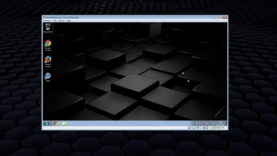
Task: Maximize the VirtualBox VM window
Action: click(220, 17)
